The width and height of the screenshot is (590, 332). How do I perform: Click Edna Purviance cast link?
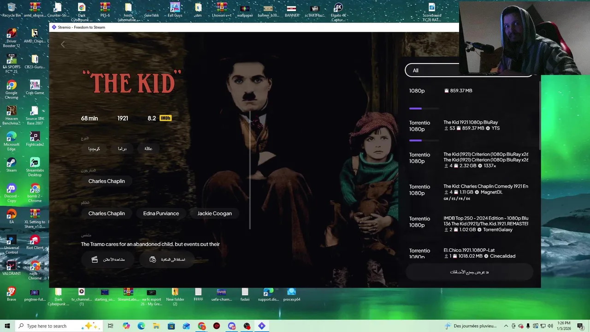pyautogui.click(x=161, y=213)
